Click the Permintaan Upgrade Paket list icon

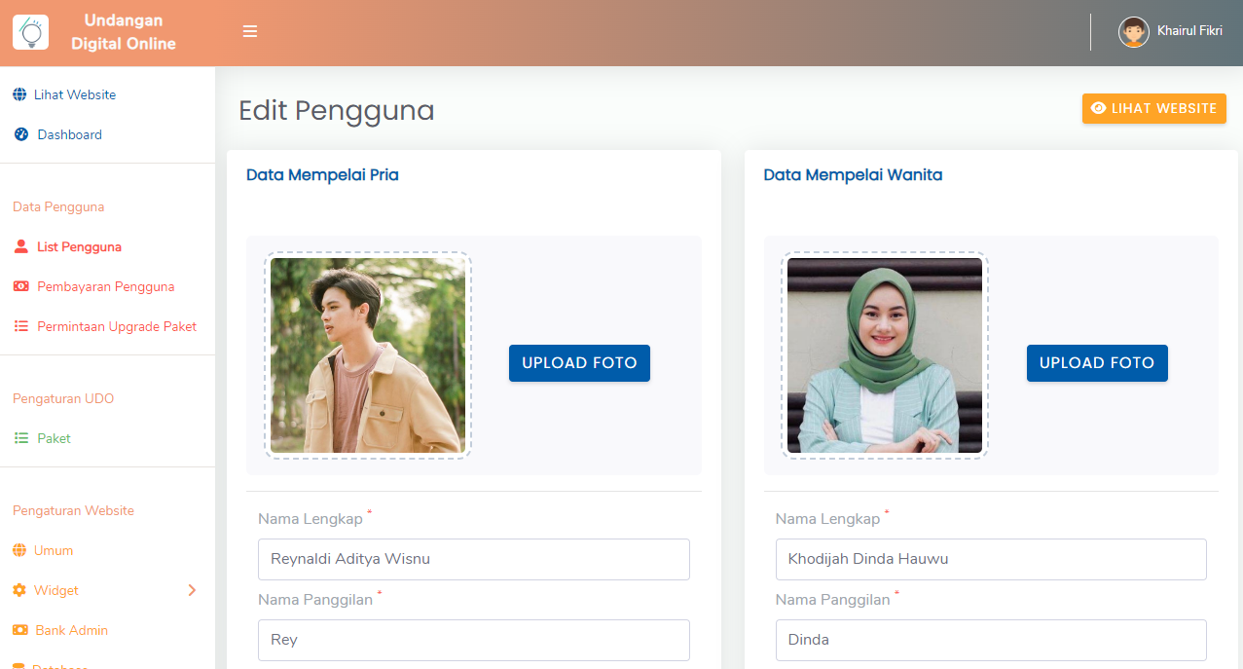(x=21, y=326)
